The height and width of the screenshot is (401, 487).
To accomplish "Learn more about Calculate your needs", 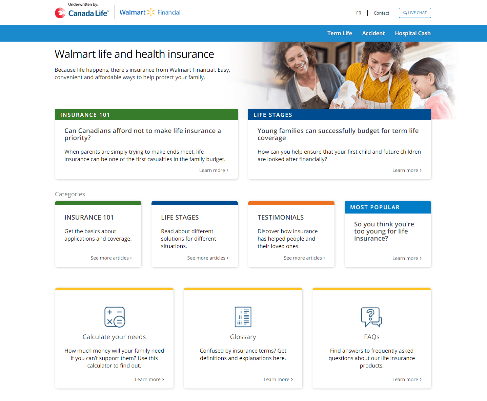I will (x=149, y=379).
